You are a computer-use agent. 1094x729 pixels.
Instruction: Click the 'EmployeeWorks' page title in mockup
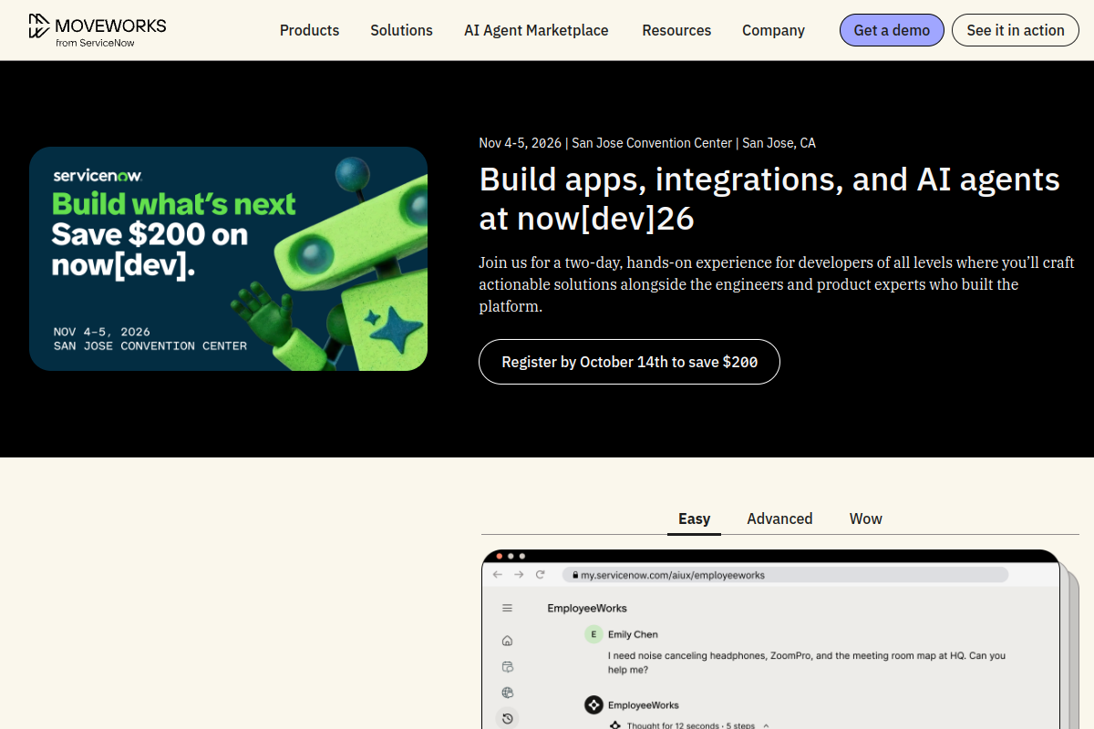click(587, 608)
